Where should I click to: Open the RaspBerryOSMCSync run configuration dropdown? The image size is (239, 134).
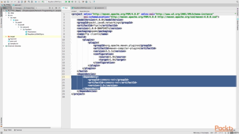coord(55,1)
